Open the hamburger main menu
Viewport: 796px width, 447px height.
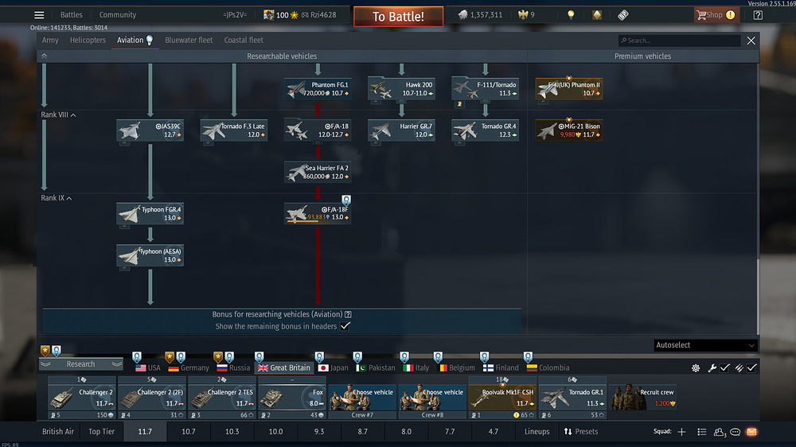39,14
